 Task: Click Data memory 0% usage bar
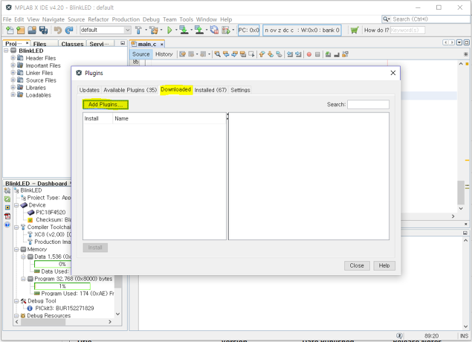point(53,264)
